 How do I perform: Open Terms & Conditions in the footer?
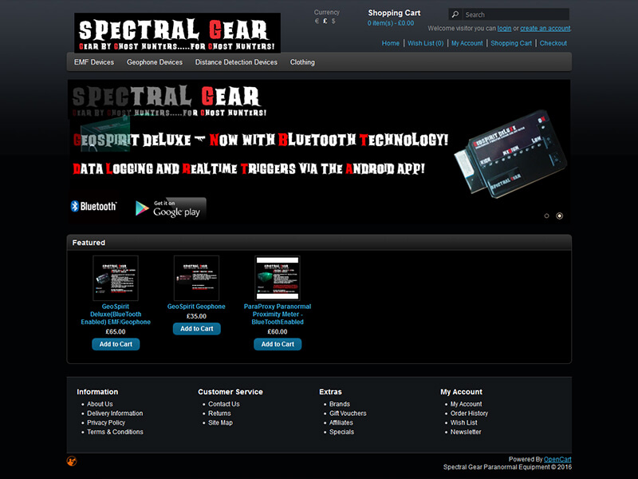coord(115,432)
